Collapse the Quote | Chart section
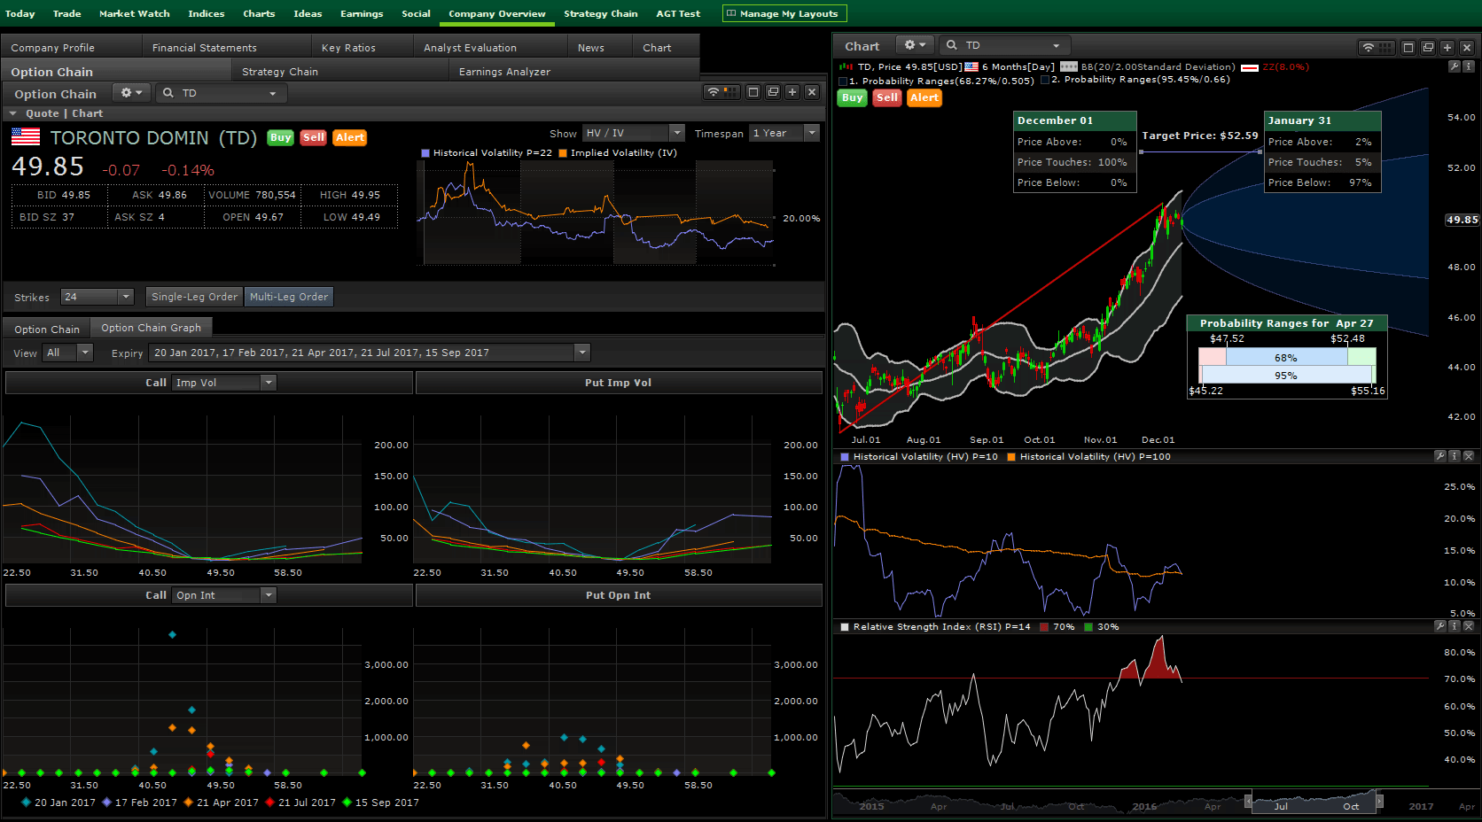Screen dimensions: 1482x822 pos(12,113)
